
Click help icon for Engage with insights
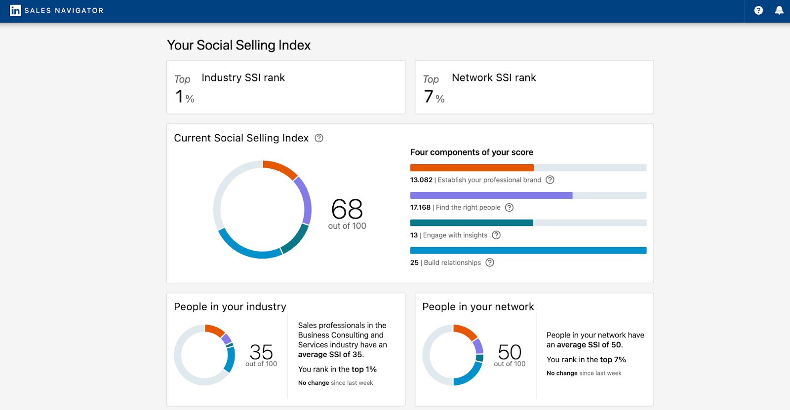(x=496, y=235)
